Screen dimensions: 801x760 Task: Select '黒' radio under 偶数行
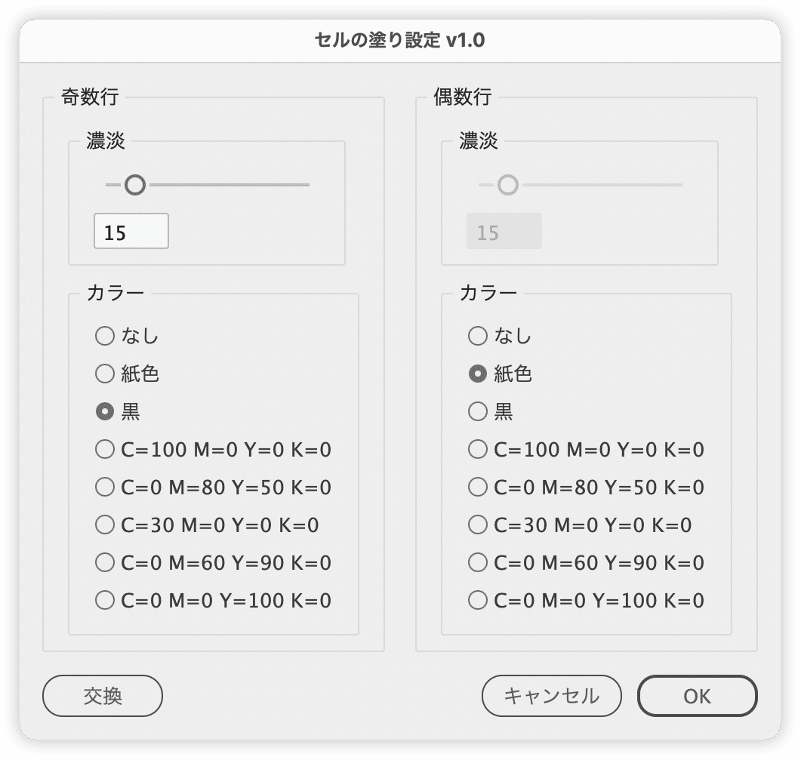pos(477,412)
